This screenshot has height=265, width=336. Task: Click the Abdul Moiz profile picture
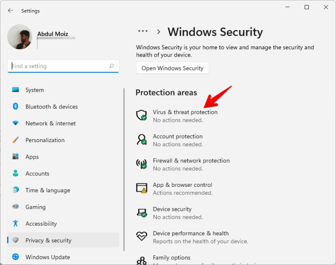click(x=20, y=37)
